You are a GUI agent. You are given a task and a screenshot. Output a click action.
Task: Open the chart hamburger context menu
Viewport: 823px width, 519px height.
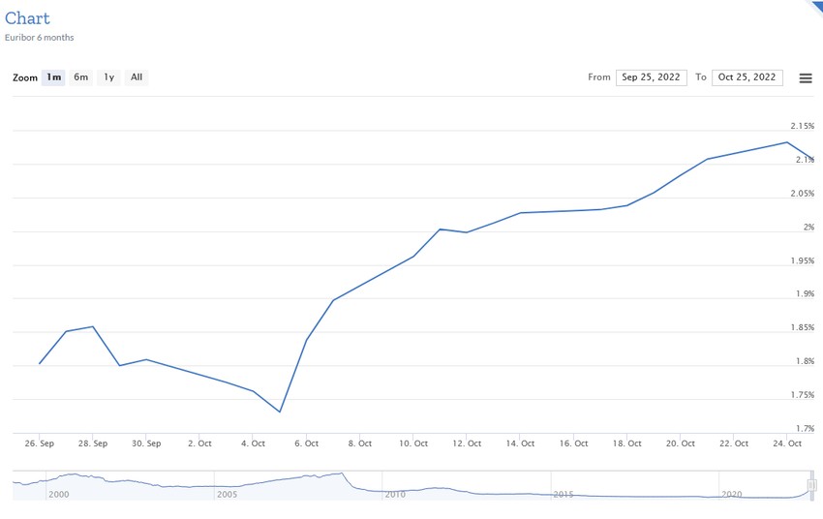805,78
